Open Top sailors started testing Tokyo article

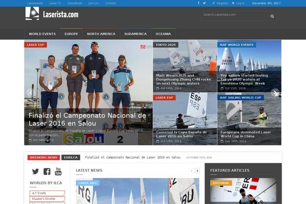[x=244, y=79]
